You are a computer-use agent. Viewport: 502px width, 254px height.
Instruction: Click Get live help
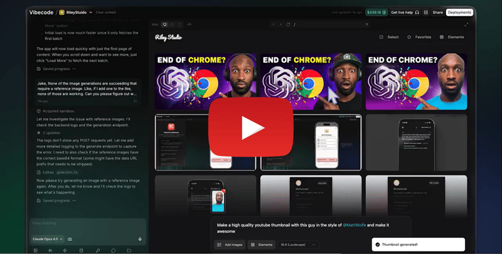(x=405, y=13)
